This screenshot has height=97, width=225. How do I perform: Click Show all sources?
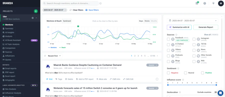(211, 35)
